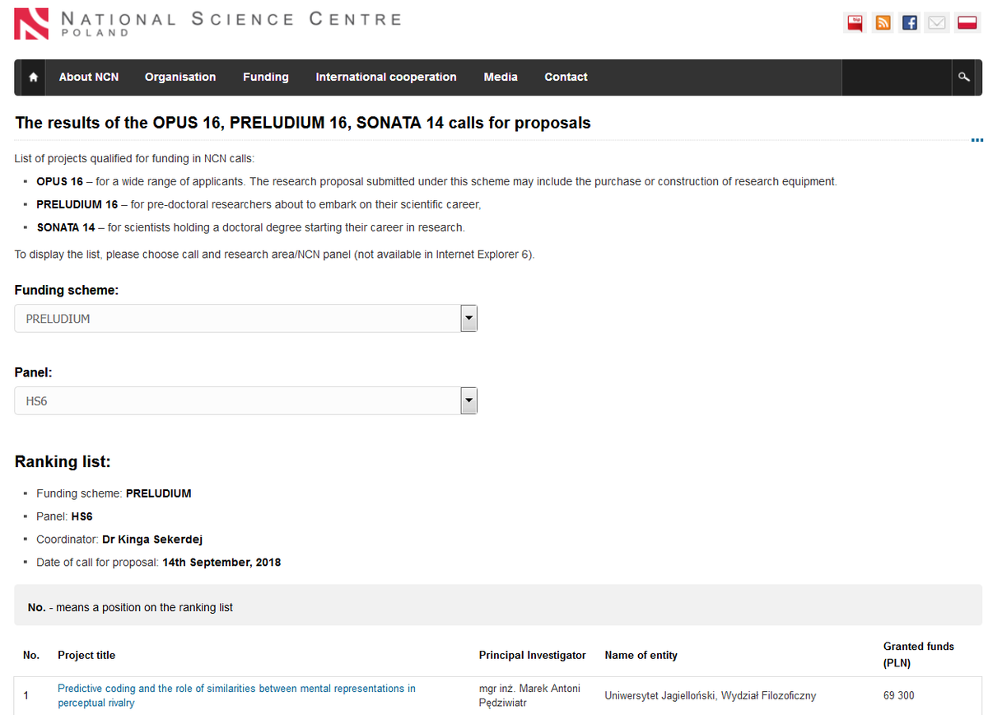988x715 pixels.
Task: Click the Panel: label above the dropdown
Action: click(x=34, y=373)
